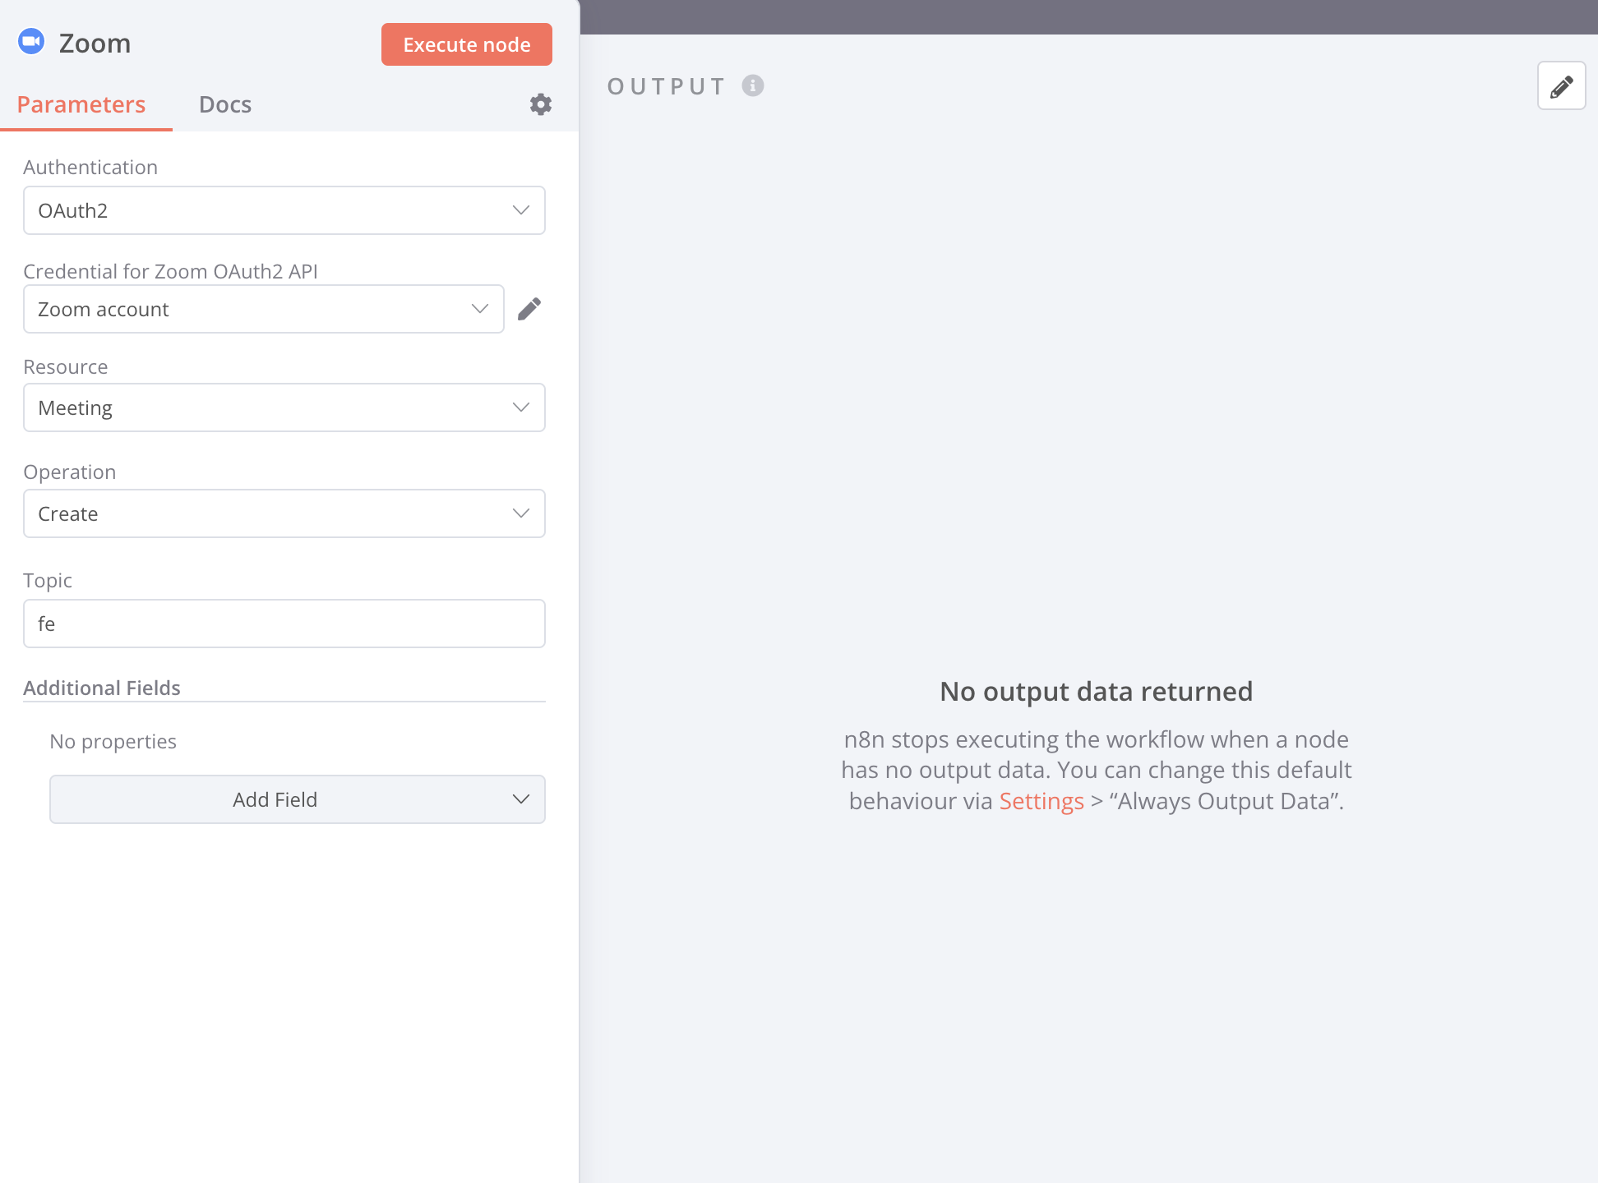The width and height of the screenshot is (1598, 1183).
Task: Open the Authentication OAuth2 dropdown
Action: (284, 210)
